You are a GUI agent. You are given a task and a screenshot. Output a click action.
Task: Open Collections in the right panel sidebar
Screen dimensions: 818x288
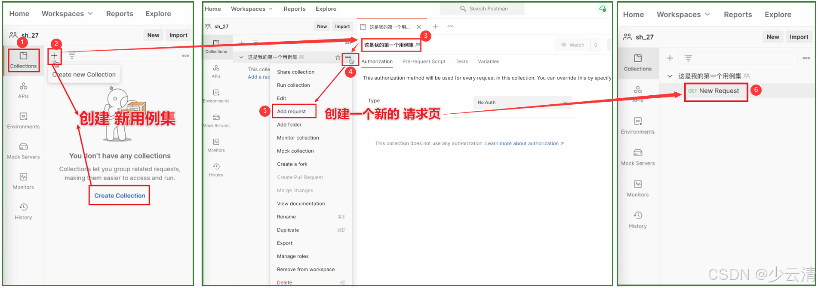click(x=638, y=63)
